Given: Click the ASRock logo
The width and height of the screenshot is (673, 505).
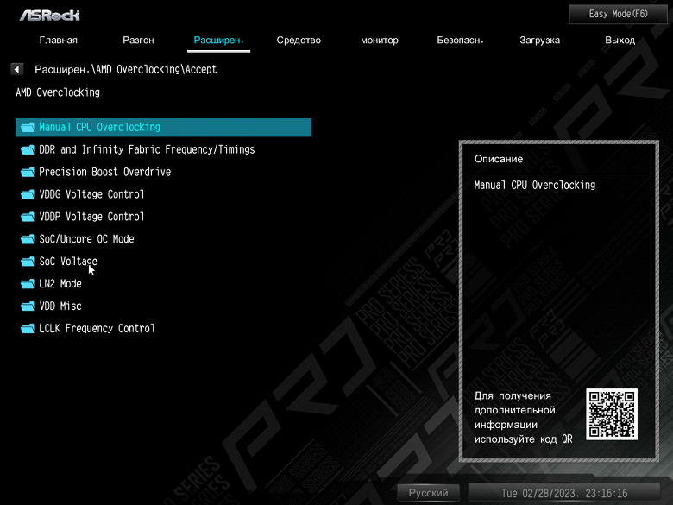Looking at the screenshot, I should tap(50, 16).
